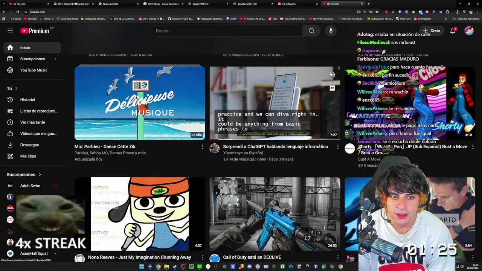The height and width of the screenshot is (271, 482).
Task: Open Suscripciones in the sidebar
Action: tap(32, 59)
